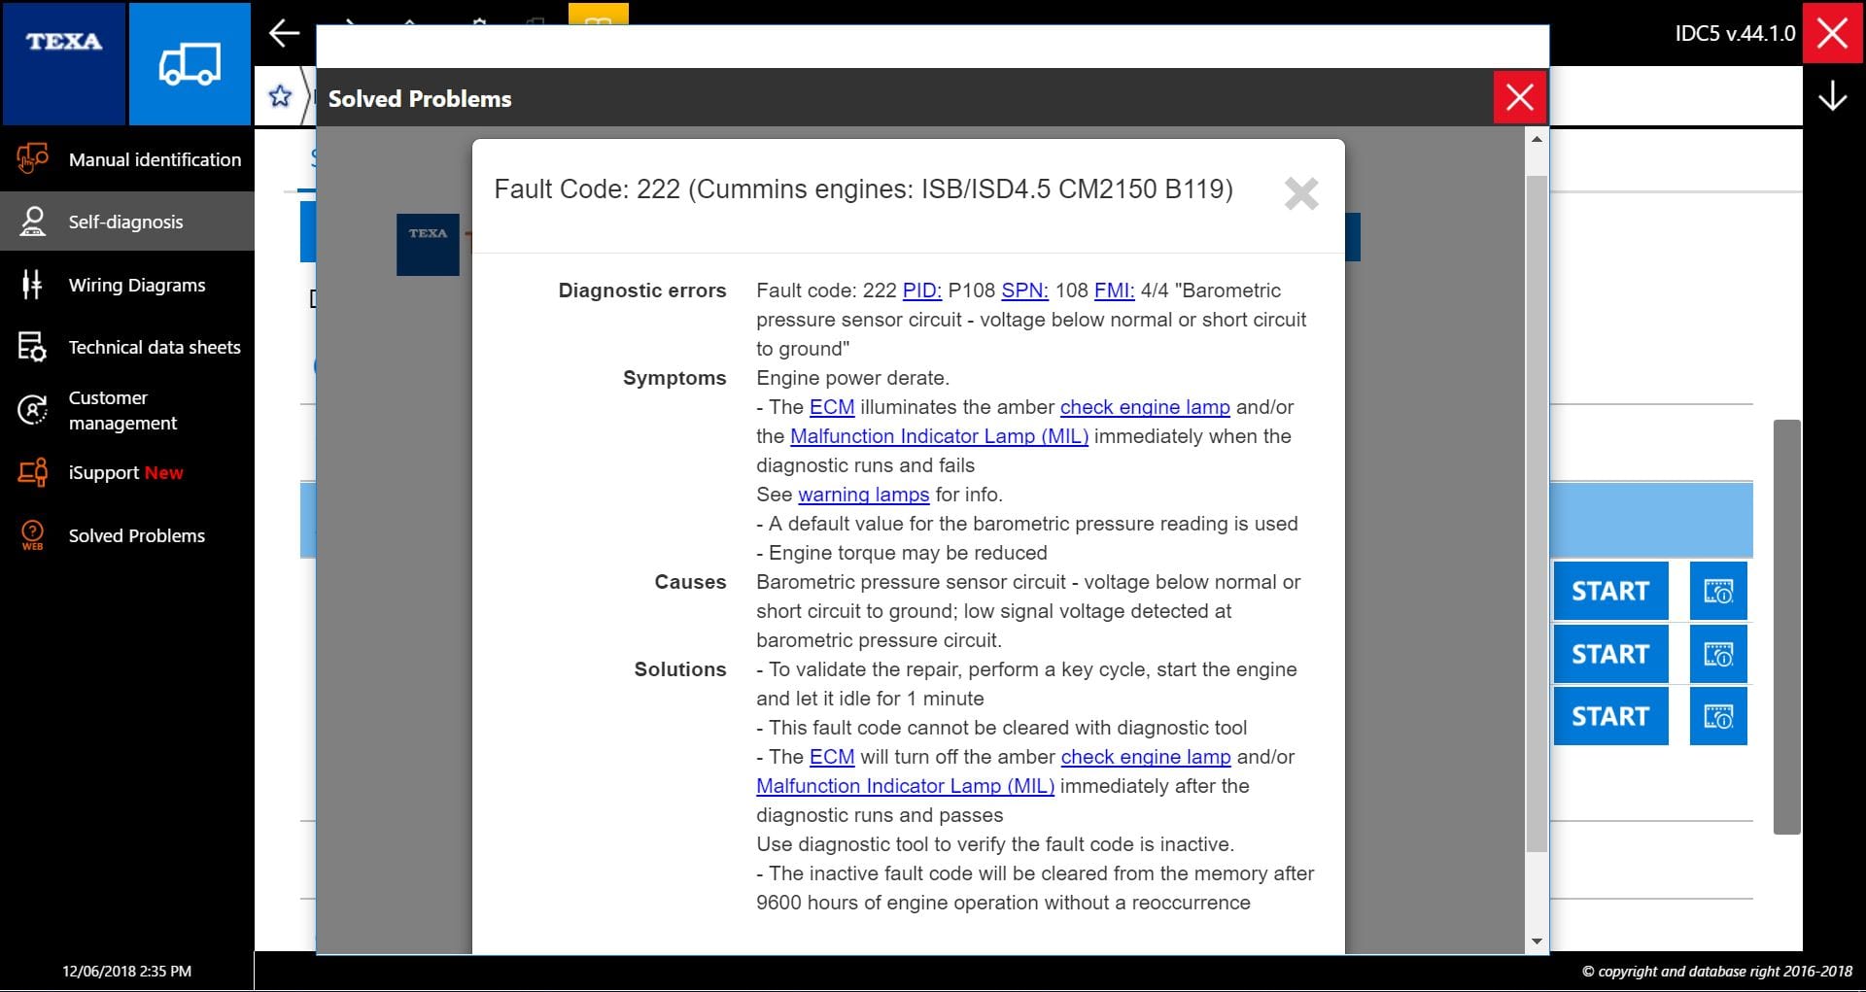Open the second START row info icon
Screen dimensions: 1866x992
click(1717, 654)
